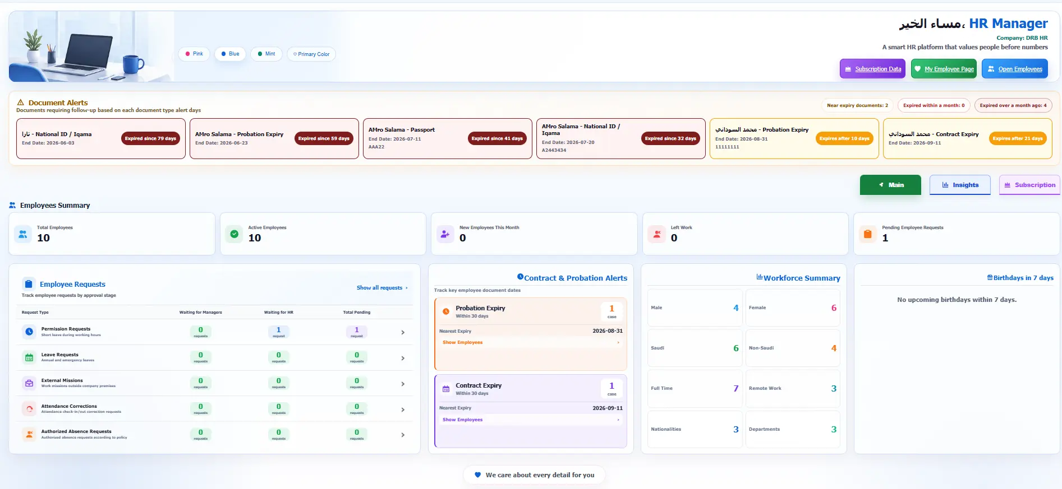Click the Non-Saudi count tile
The height and width of the screenshot is (489, 1062).
(x=793, y=348)
